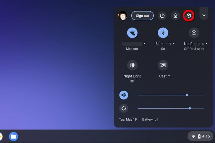Viewport: 215px width, 143px height.
Task: Collapse the quick settings panel chevron
Action: [x=204, y=15]
